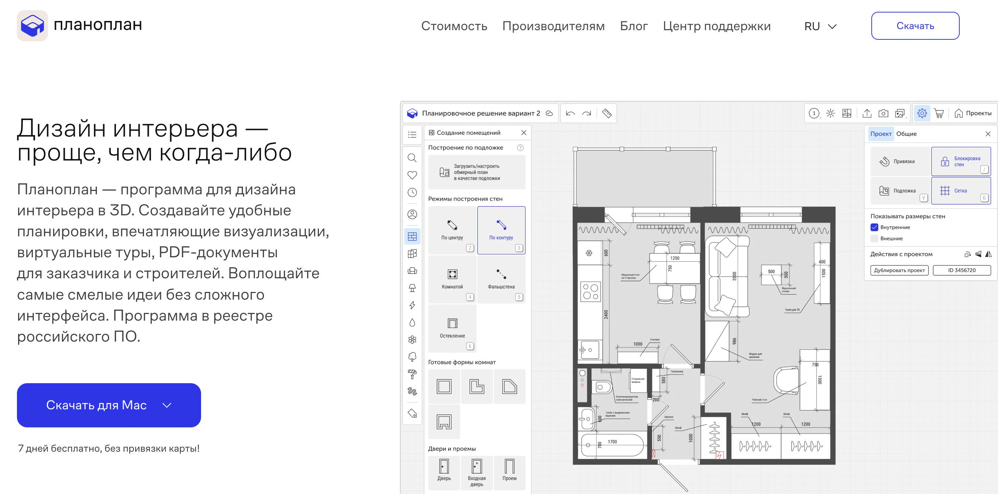The width and height of the screenshot is (998, 494).
Task: Click the settings gear icon
Action: [x=922, y=113]
